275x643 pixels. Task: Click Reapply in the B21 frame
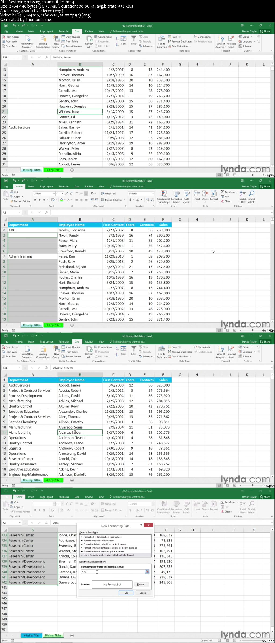[145, 41]
